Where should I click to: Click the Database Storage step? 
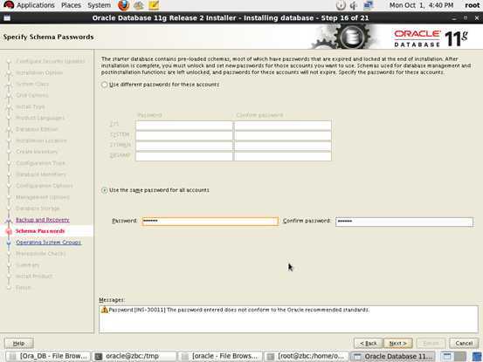38,208
